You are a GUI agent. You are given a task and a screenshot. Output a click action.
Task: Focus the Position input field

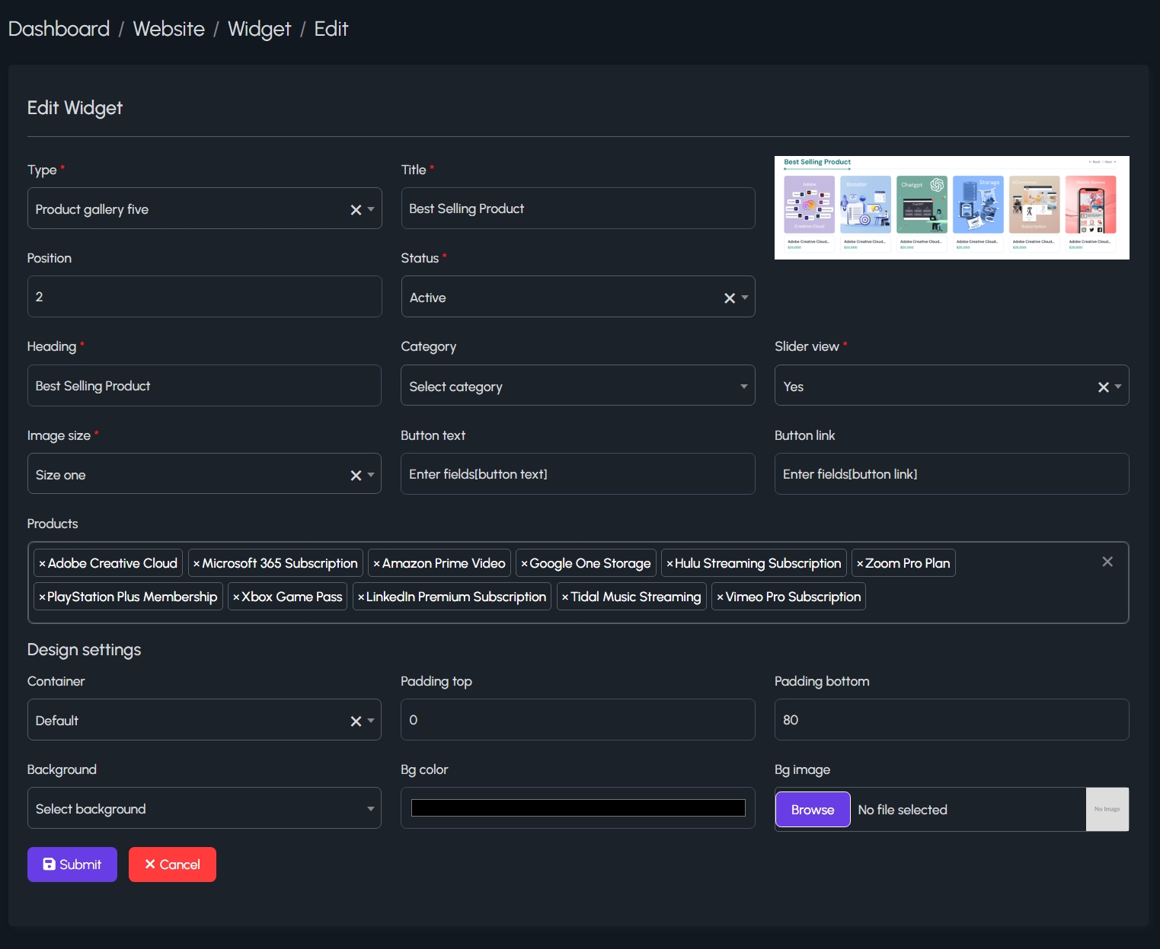pos(204,297)
